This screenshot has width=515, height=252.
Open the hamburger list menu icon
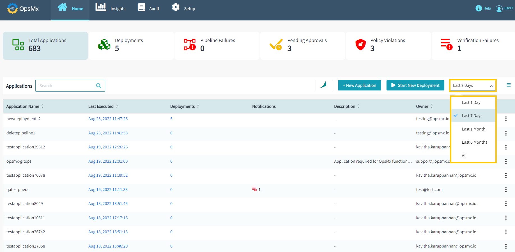pos(508,85)
